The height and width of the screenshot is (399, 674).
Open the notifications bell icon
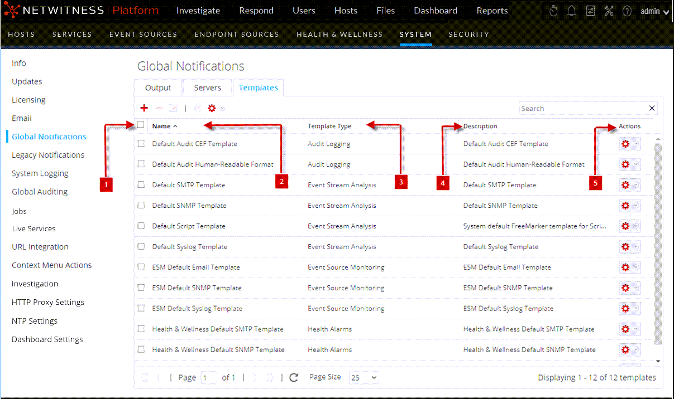click(572, 11)
